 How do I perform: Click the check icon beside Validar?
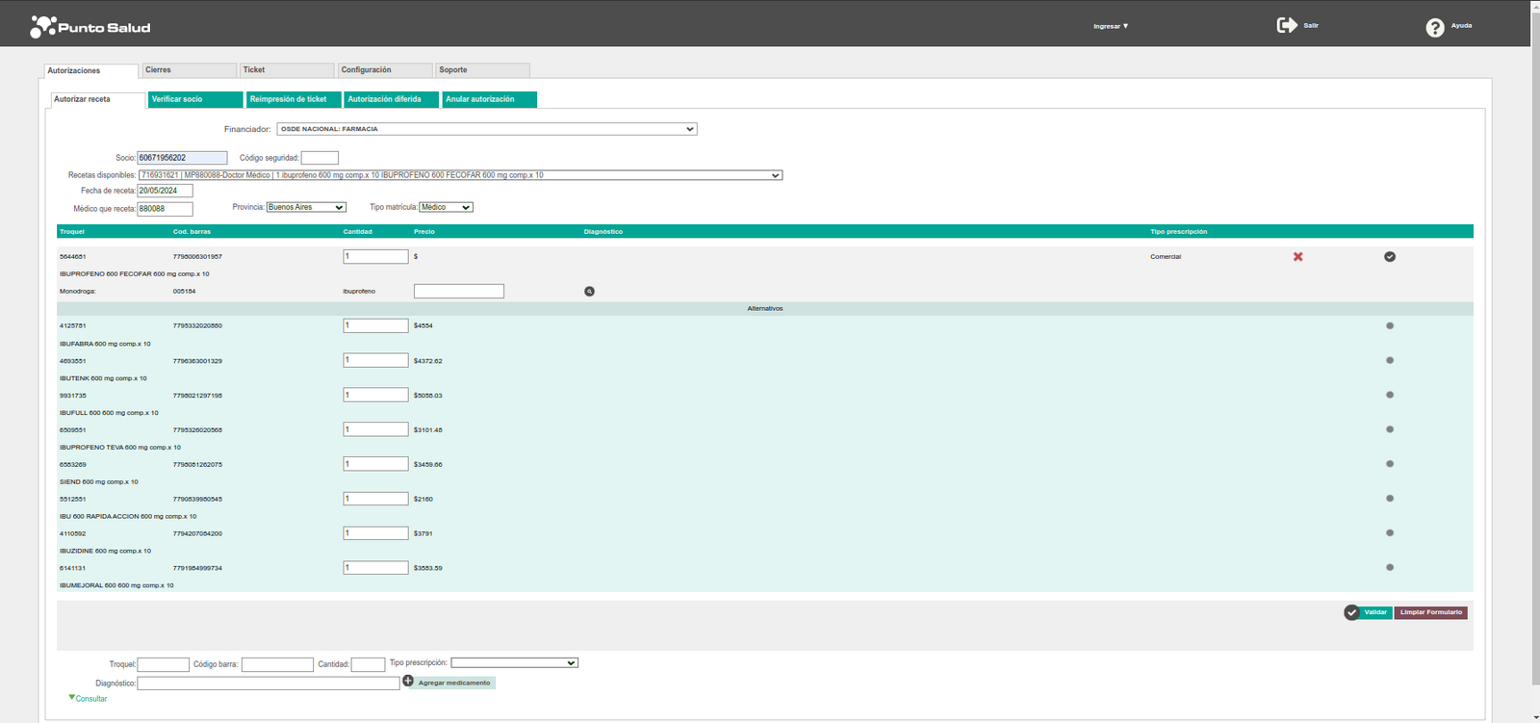point(1351,612)
